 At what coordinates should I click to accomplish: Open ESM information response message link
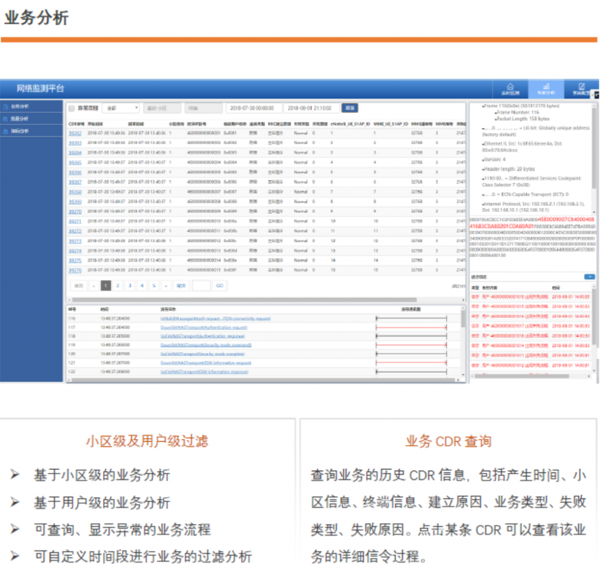click(204, 372)
